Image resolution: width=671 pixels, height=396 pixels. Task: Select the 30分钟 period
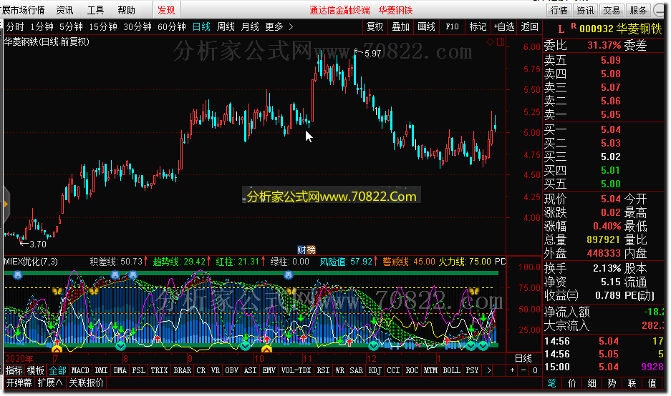(137, 27)
